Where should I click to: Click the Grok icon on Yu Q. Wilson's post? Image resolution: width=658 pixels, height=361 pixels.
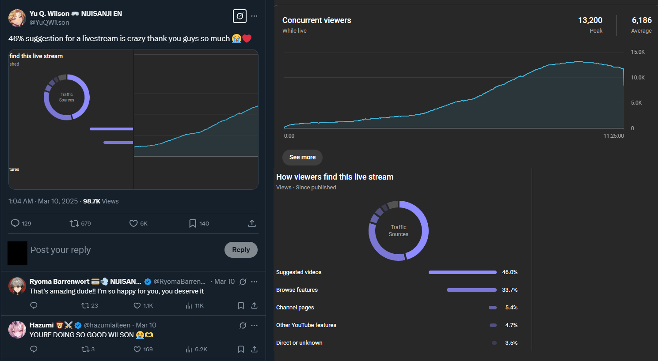point(240,16)
